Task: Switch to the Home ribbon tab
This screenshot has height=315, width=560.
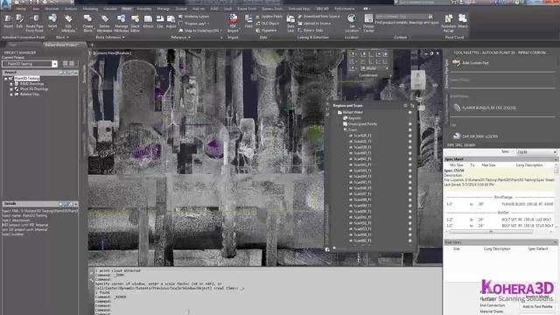Action: 21,9
